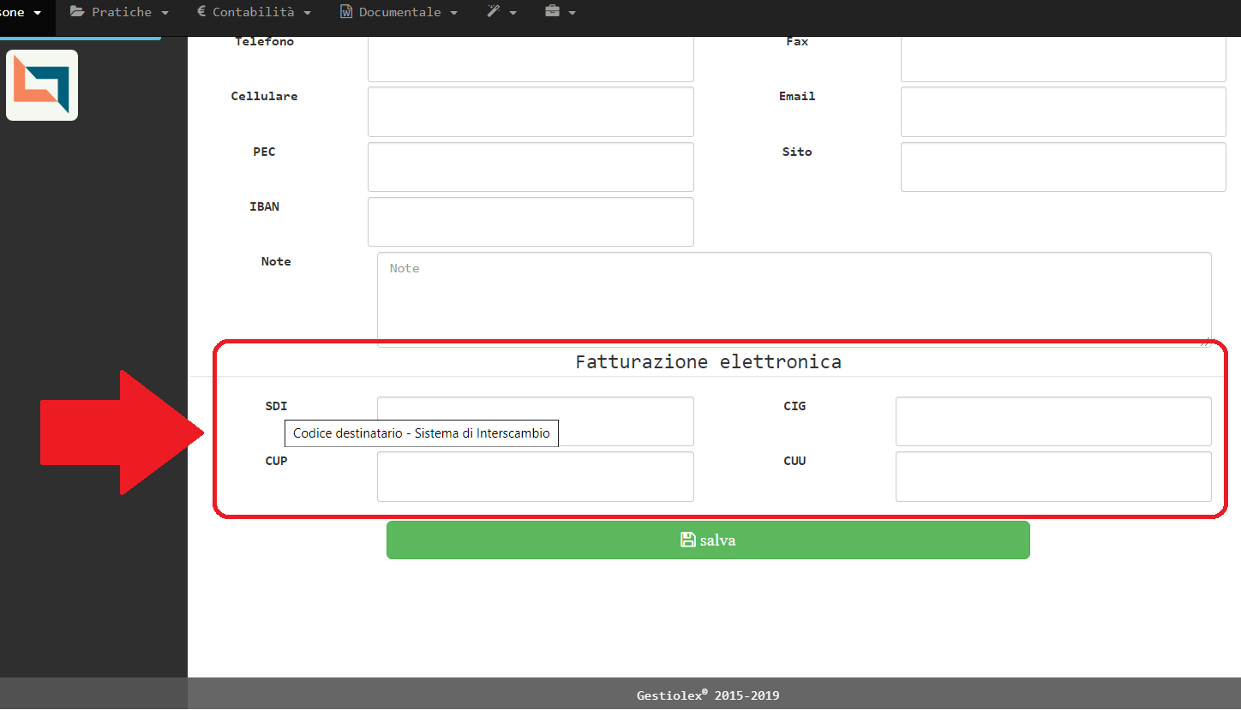
Task: Open the Pratiche menu
Action: click(x=119, y=12)
